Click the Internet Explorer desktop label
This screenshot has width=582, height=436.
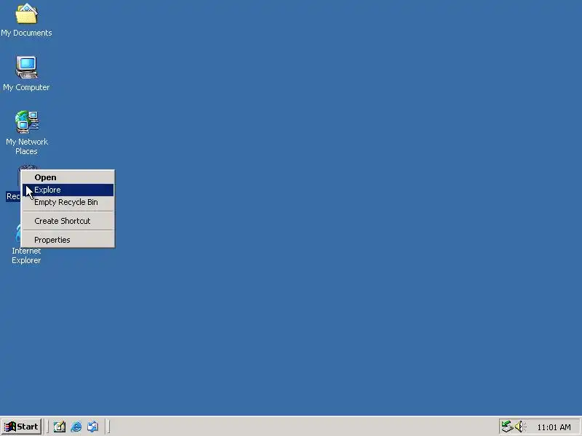pyautogui.click(x=26, y=256)
